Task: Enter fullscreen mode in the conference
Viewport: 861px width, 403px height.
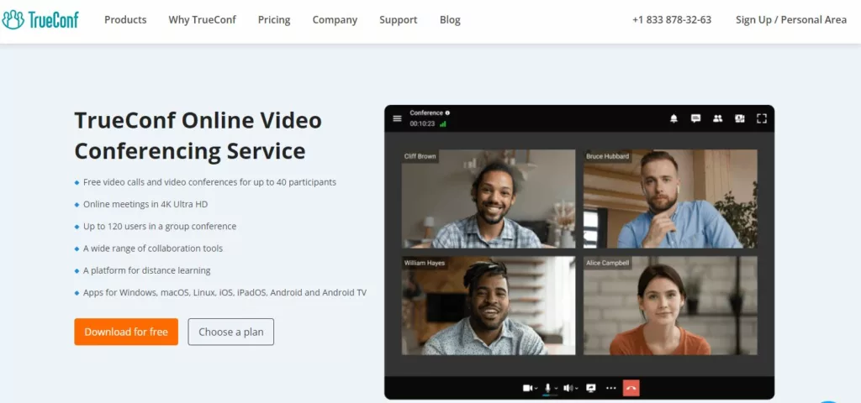Action: point(762,118)
